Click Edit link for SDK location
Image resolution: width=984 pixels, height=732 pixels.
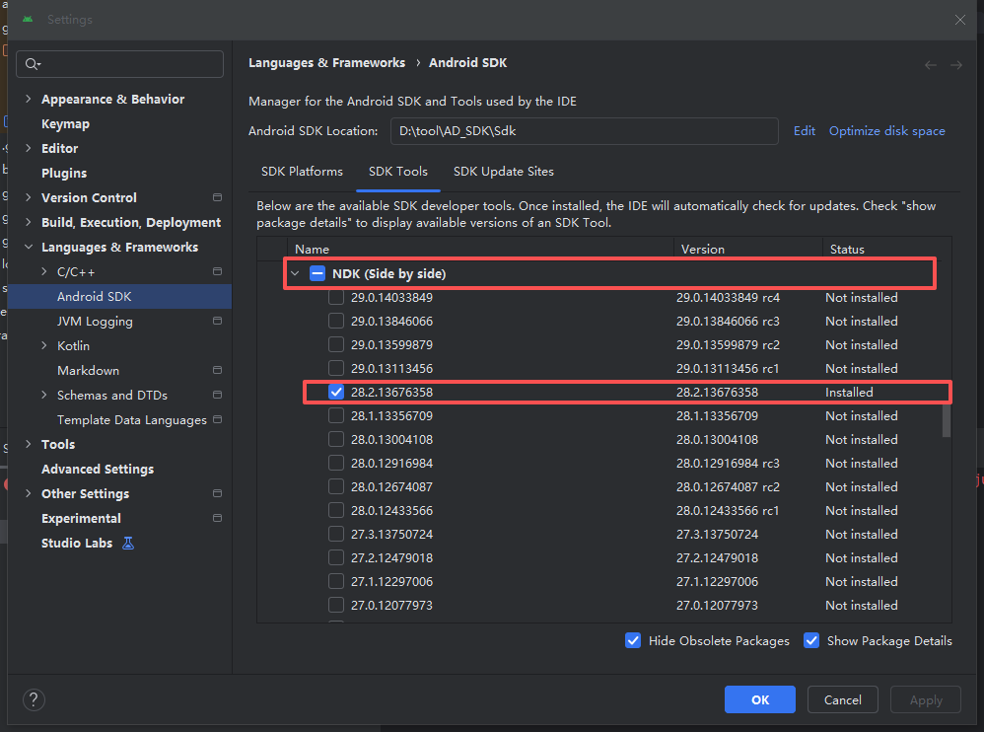point(804,130)
